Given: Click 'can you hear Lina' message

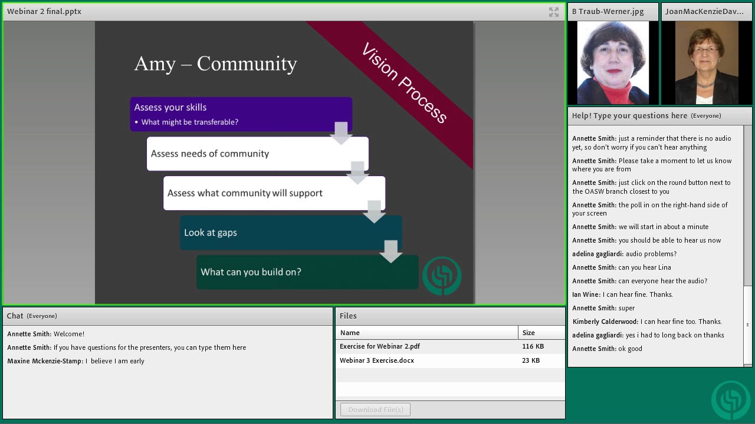Looking at the screenshot, I should (x=622, y=267).
